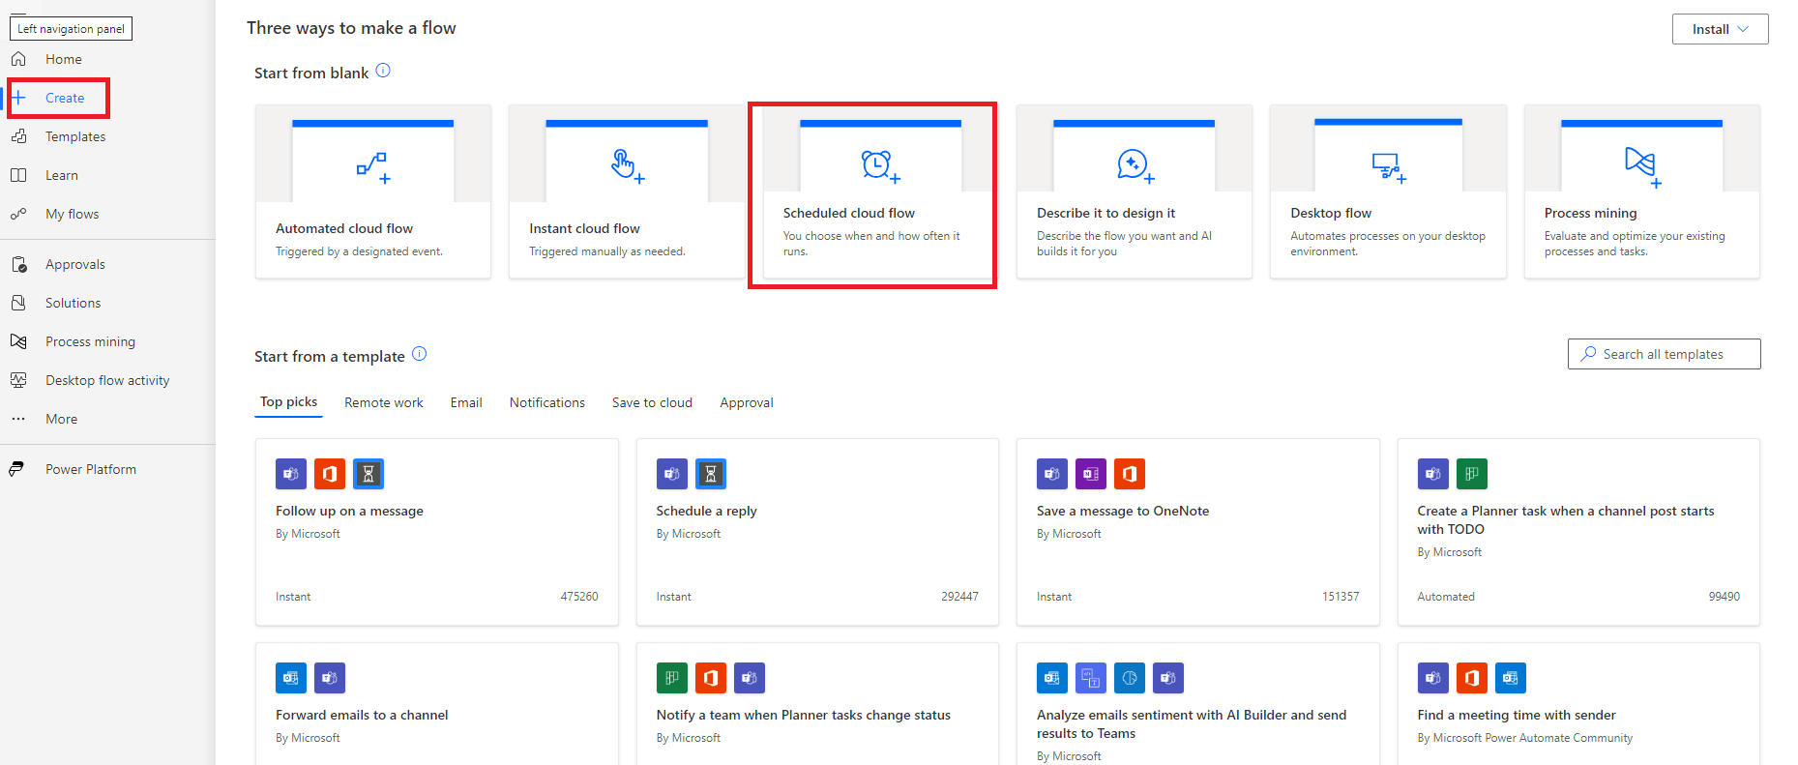Click the Automated cloud flow card icon
Image resolution: width=1798 pixels, height=765 pixels.
point(373,167)
